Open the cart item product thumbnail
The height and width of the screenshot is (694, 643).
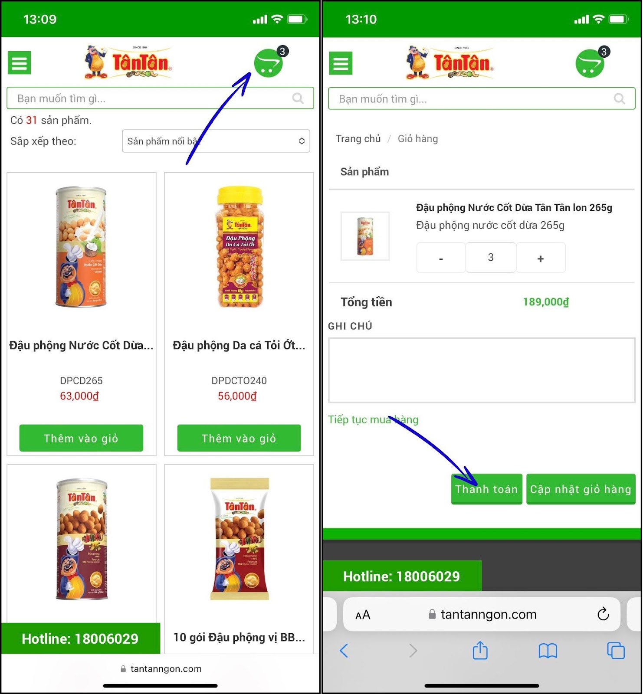pos(365,236)
